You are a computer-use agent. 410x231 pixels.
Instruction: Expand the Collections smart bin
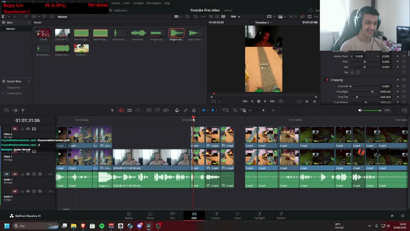pos(3,93)
